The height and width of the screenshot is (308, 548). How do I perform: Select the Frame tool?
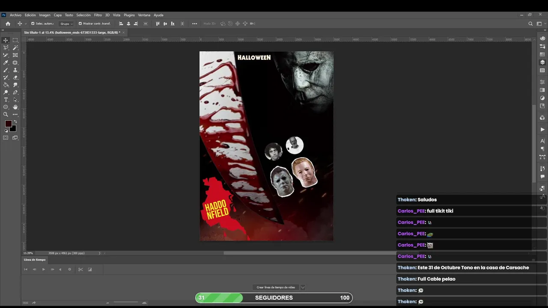pyautogui.click(x=15, y=55)
